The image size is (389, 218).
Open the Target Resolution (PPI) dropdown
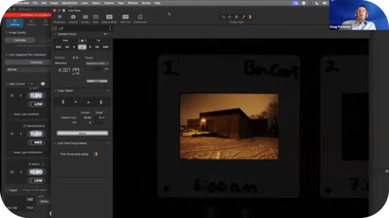pos(97,63)
